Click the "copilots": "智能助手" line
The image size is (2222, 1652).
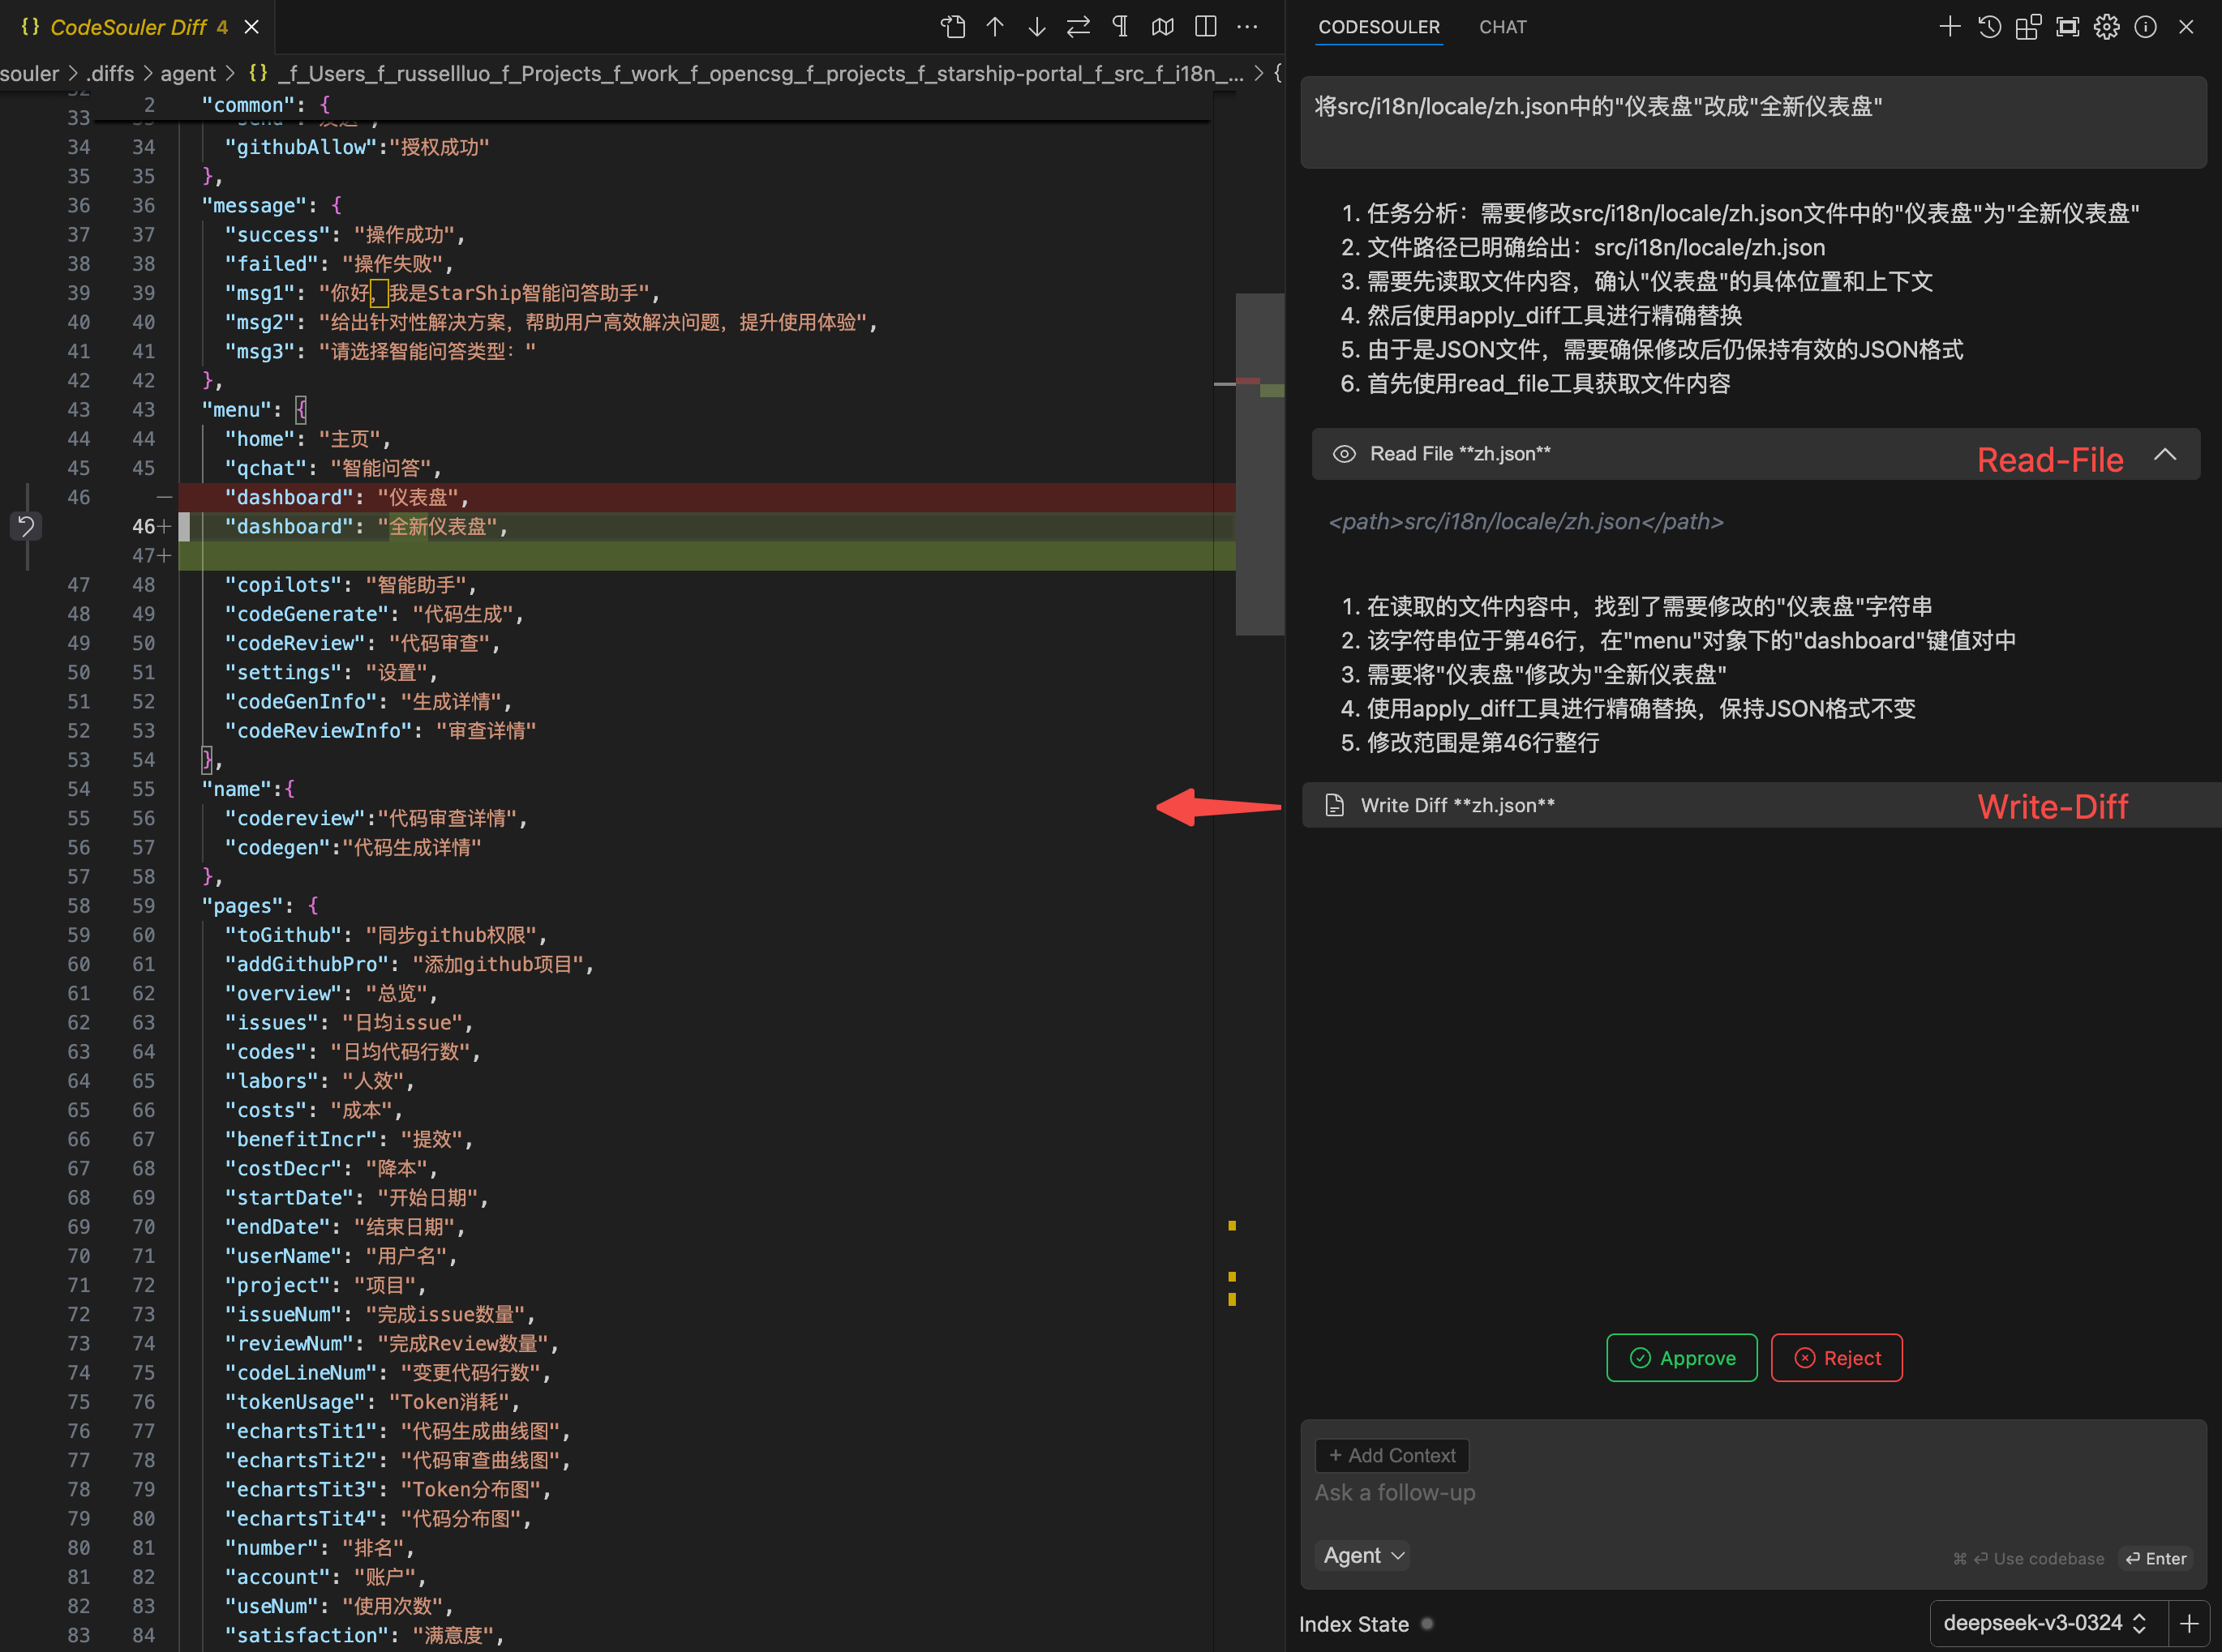coord(351,584)
